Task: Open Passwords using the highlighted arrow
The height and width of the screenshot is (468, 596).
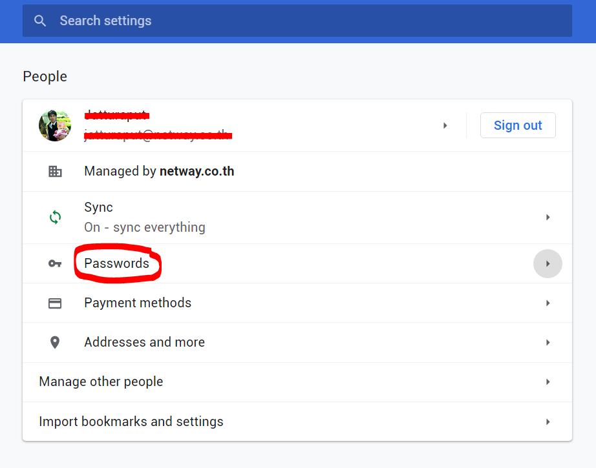Action: [x=548, y=263]
